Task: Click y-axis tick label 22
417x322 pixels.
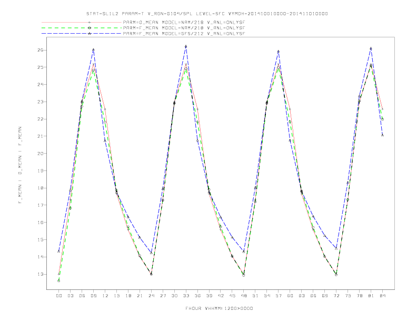Action: click(x=41, y=119)
